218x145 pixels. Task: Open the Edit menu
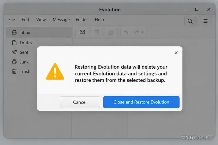click(x=25, y=20)
